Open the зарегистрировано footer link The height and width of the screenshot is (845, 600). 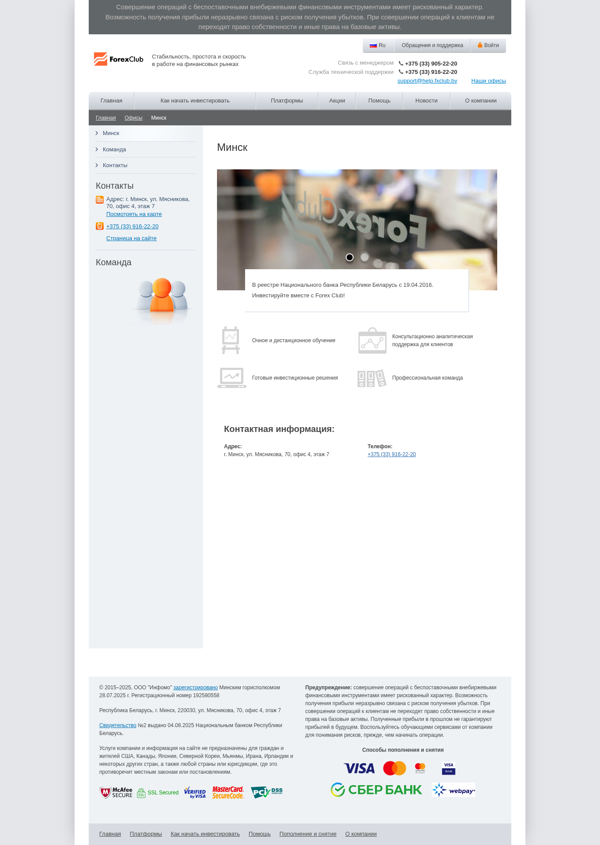click(x=195, y=688)
